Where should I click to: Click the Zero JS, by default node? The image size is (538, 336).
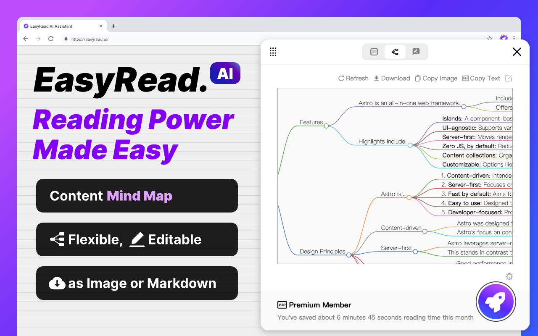coord(477,146)
